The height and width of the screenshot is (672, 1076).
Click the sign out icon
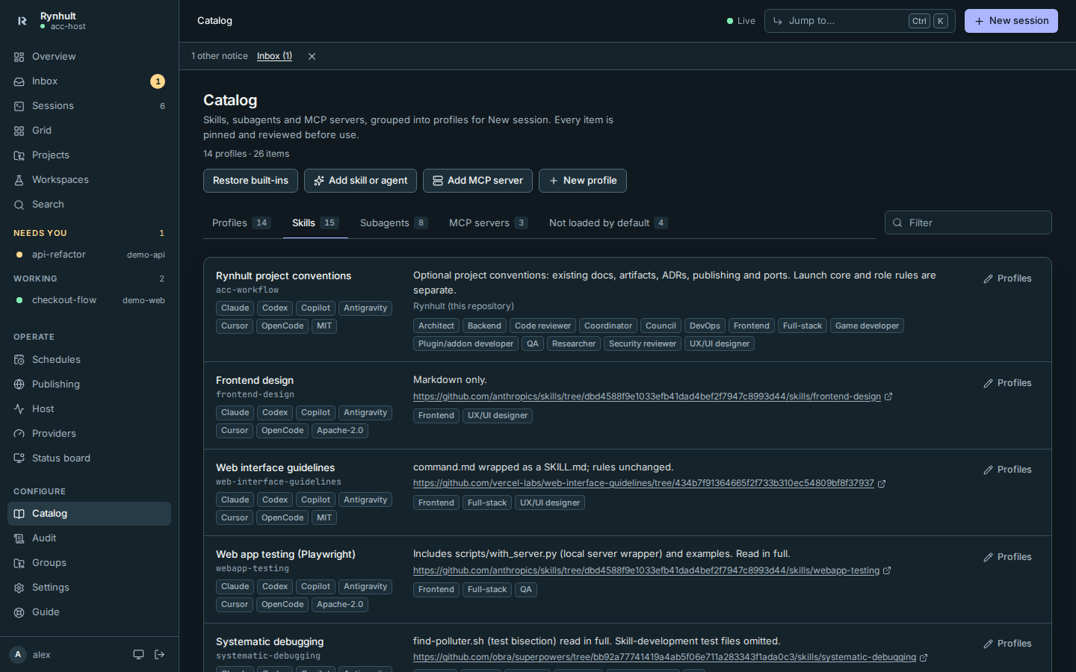(x=159, y=655)
